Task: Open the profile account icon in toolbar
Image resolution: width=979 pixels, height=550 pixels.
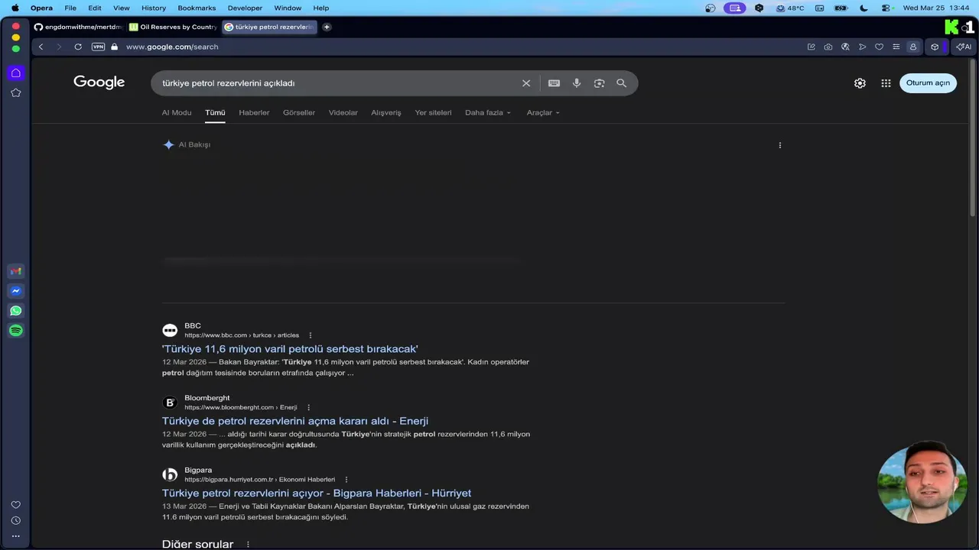Action: point(912,47)
